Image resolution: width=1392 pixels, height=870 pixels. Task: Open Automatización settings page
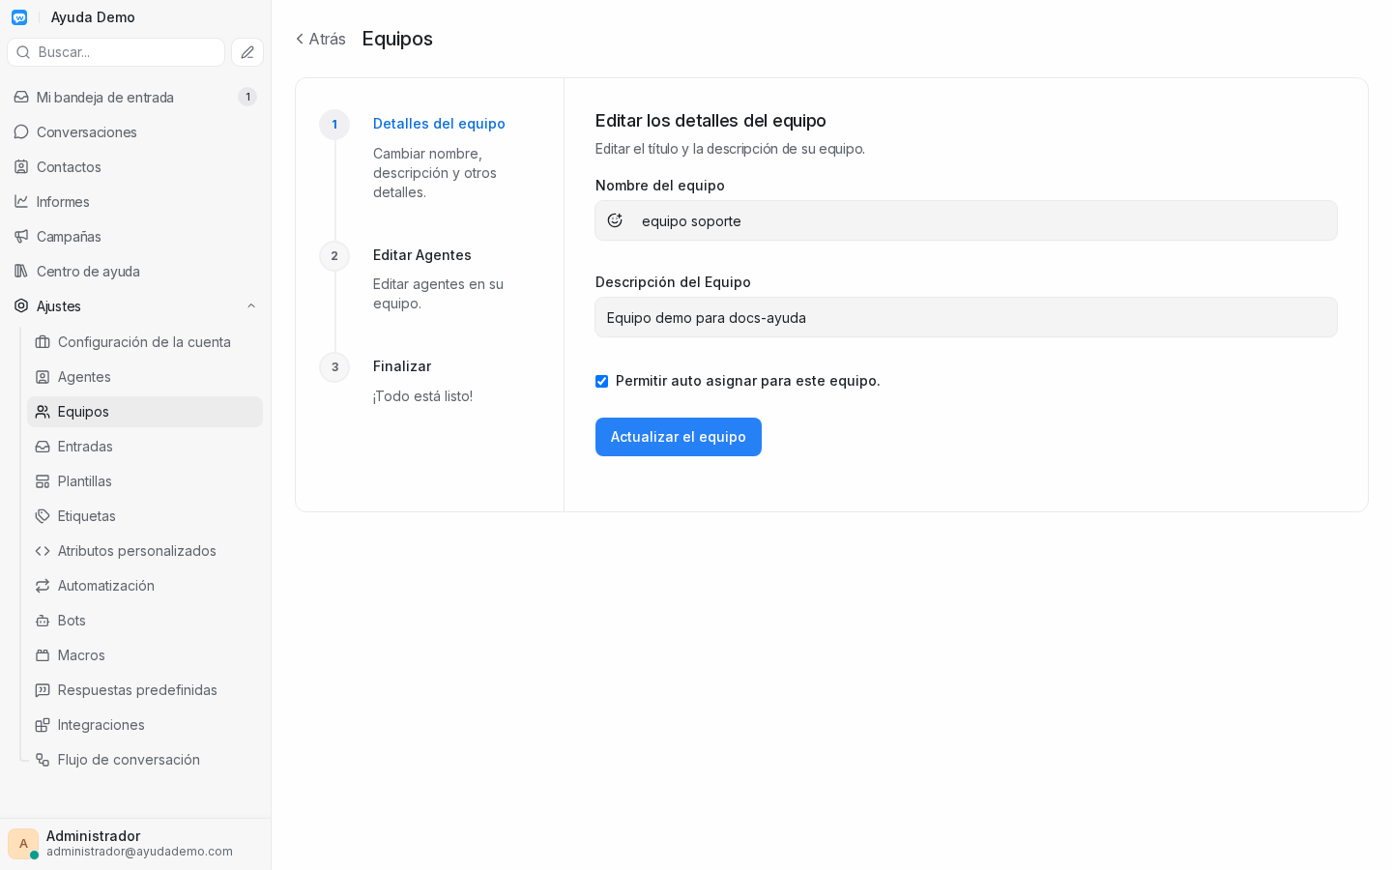click(x=145, y=586)
